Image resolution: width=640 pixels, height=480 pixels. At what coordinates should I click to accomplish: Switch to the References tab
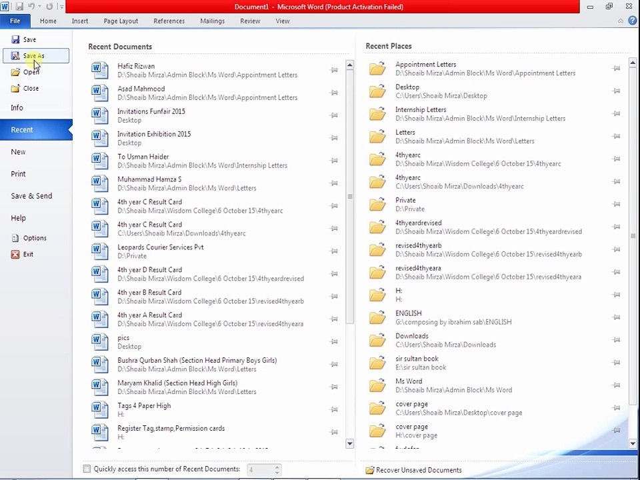(x=169, y=21)
